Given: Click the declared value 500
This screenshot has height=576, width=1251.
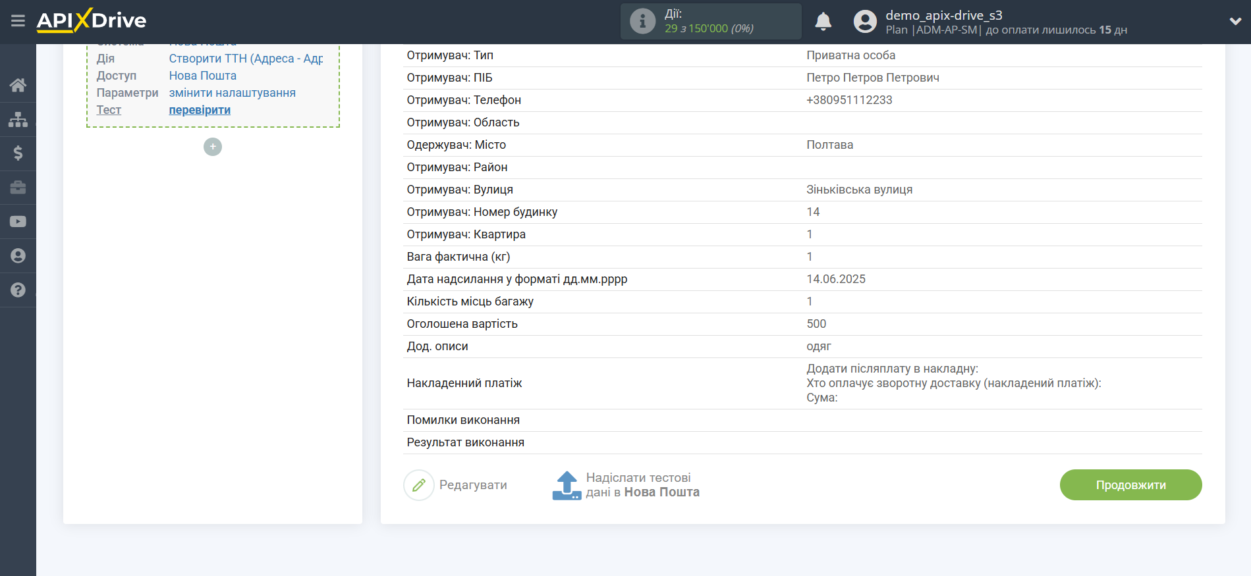Looking at the screenshot, I should click(816, 324).
